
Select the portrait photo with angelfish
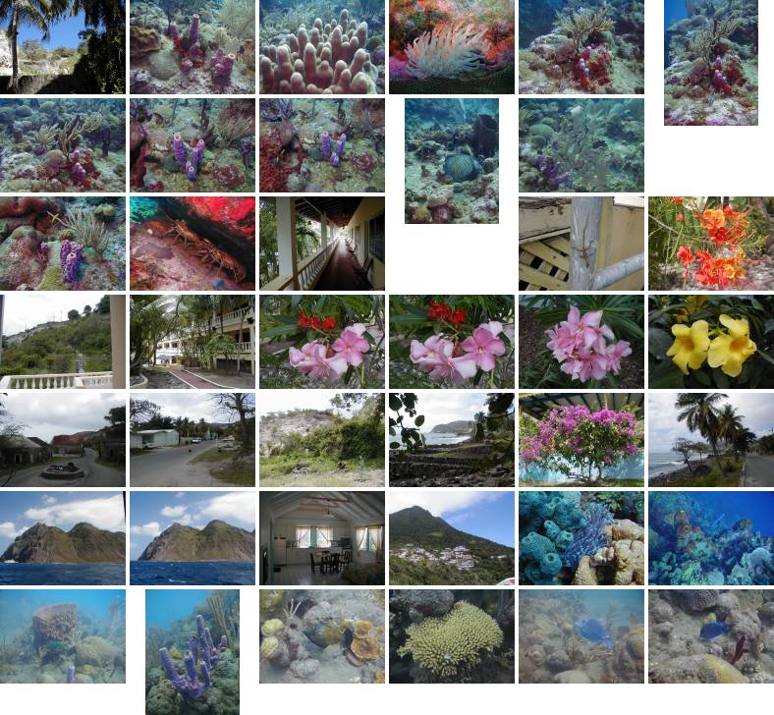452,161
